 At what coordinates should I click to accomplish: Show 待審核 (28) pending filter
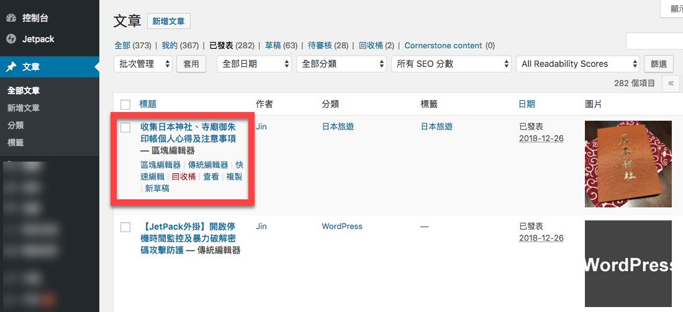(328, 45)
